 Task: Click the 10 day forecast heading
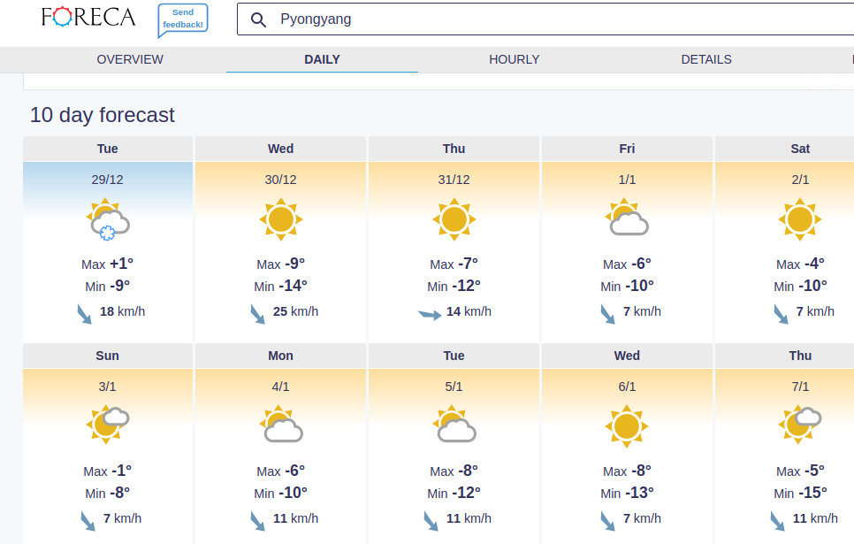(x=103, y=115)
